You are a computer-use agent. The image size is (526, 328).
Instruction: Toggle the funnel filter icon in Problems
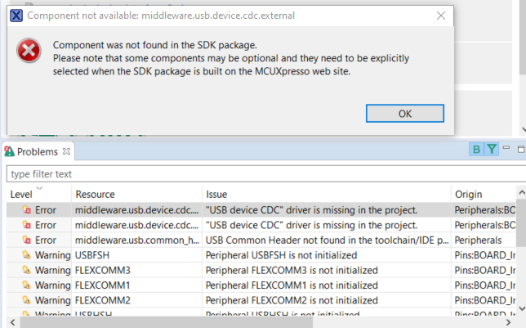point(491,149)
